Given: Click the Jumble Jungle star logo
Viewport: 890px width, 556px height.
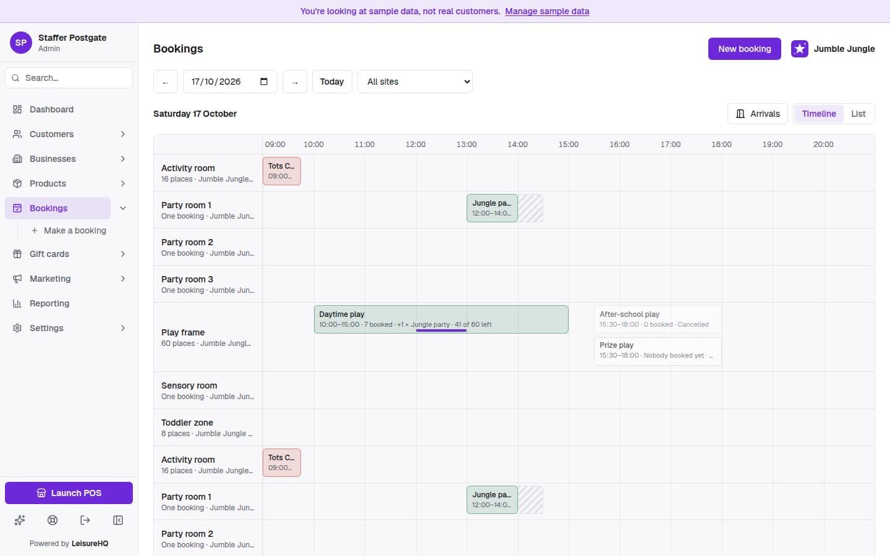Looking at the screenshot, I should coord(800,49).
